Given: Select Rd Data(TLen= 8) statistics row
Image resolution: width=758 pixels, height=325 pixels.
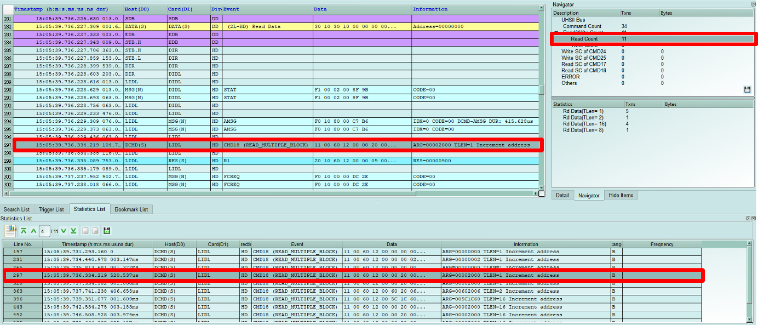Looking at the screenshot, I should 653,130.
